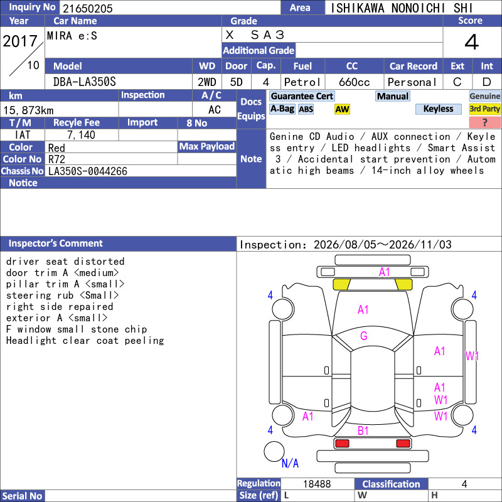Click the A-Bag equipment badge
Viewport: 502px width, 502px height.
[282, 109]
